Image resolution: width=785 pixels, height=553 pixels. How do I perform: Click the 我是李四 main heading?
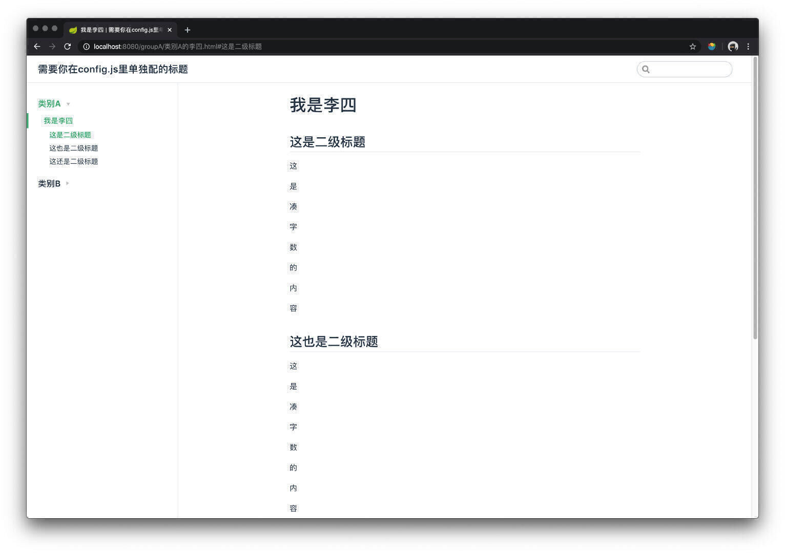(x=323, y=105)
